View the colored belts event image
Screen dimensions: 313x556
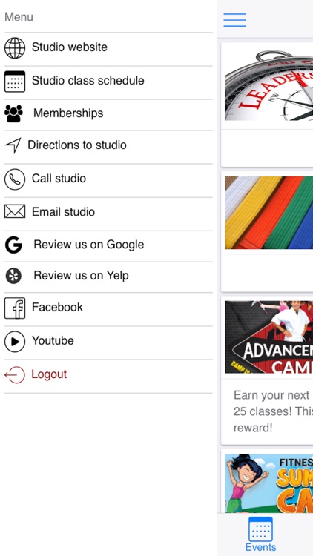269,213
